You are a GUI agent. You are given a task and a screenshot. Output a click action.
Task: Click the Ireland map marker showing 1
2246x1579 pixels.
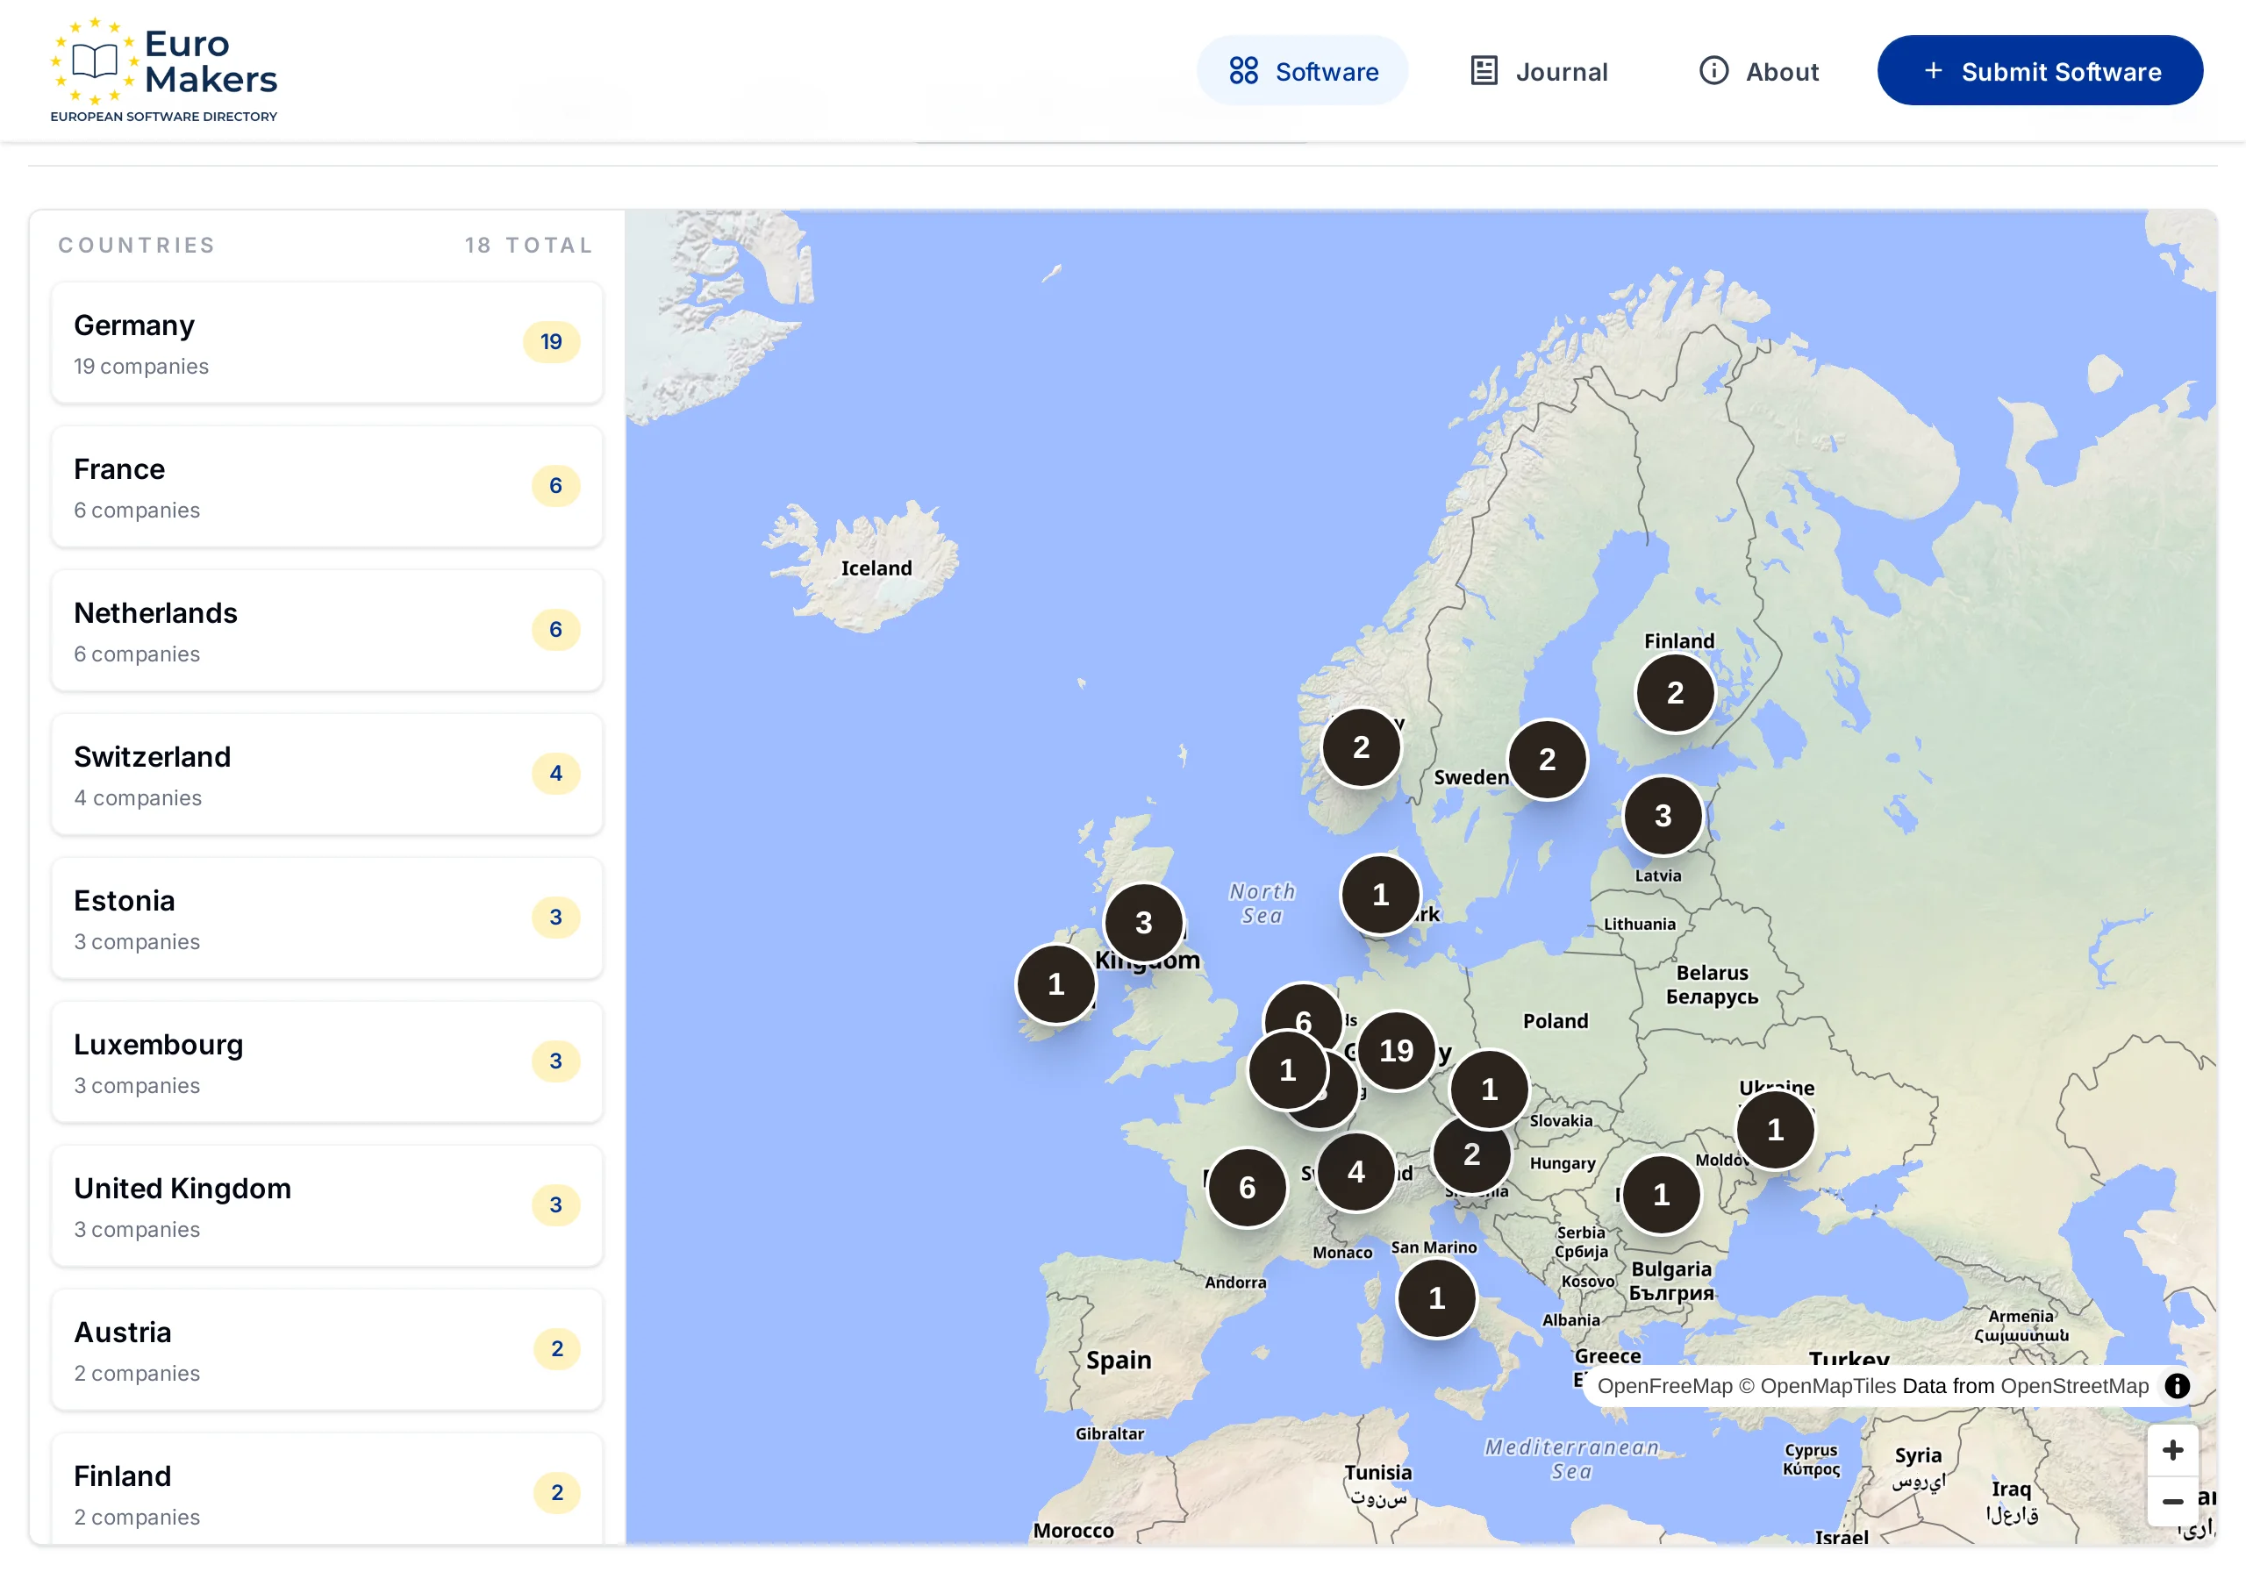[1055, 984]
